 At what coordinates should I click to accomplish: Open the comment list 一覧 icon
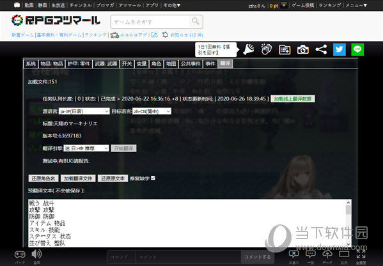(x=311, y=254)
